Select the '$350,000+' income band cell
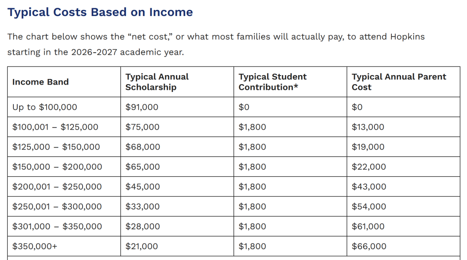This screenshot has height=260, width=467. pos(35,246)
